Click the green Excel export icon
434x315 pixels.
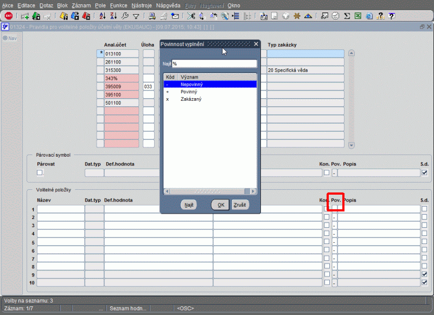tap(358, 16)
